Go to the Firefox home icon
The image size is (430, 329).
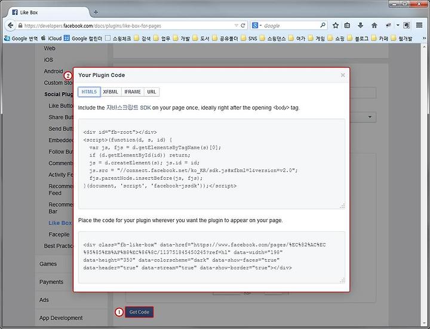tap(374, 26)
